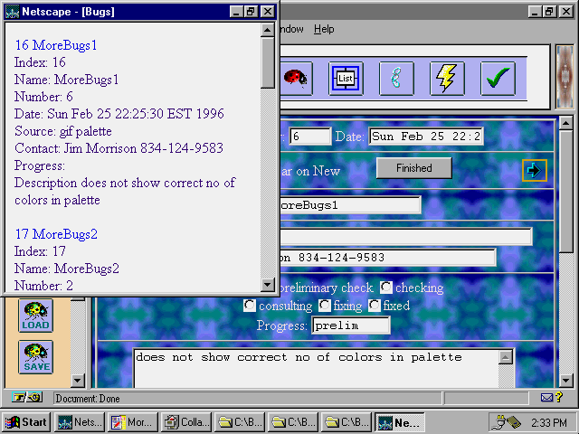Switch to Nets... taskbar button
This screenshot has width=579, height=434.
(x=80, y=422)
